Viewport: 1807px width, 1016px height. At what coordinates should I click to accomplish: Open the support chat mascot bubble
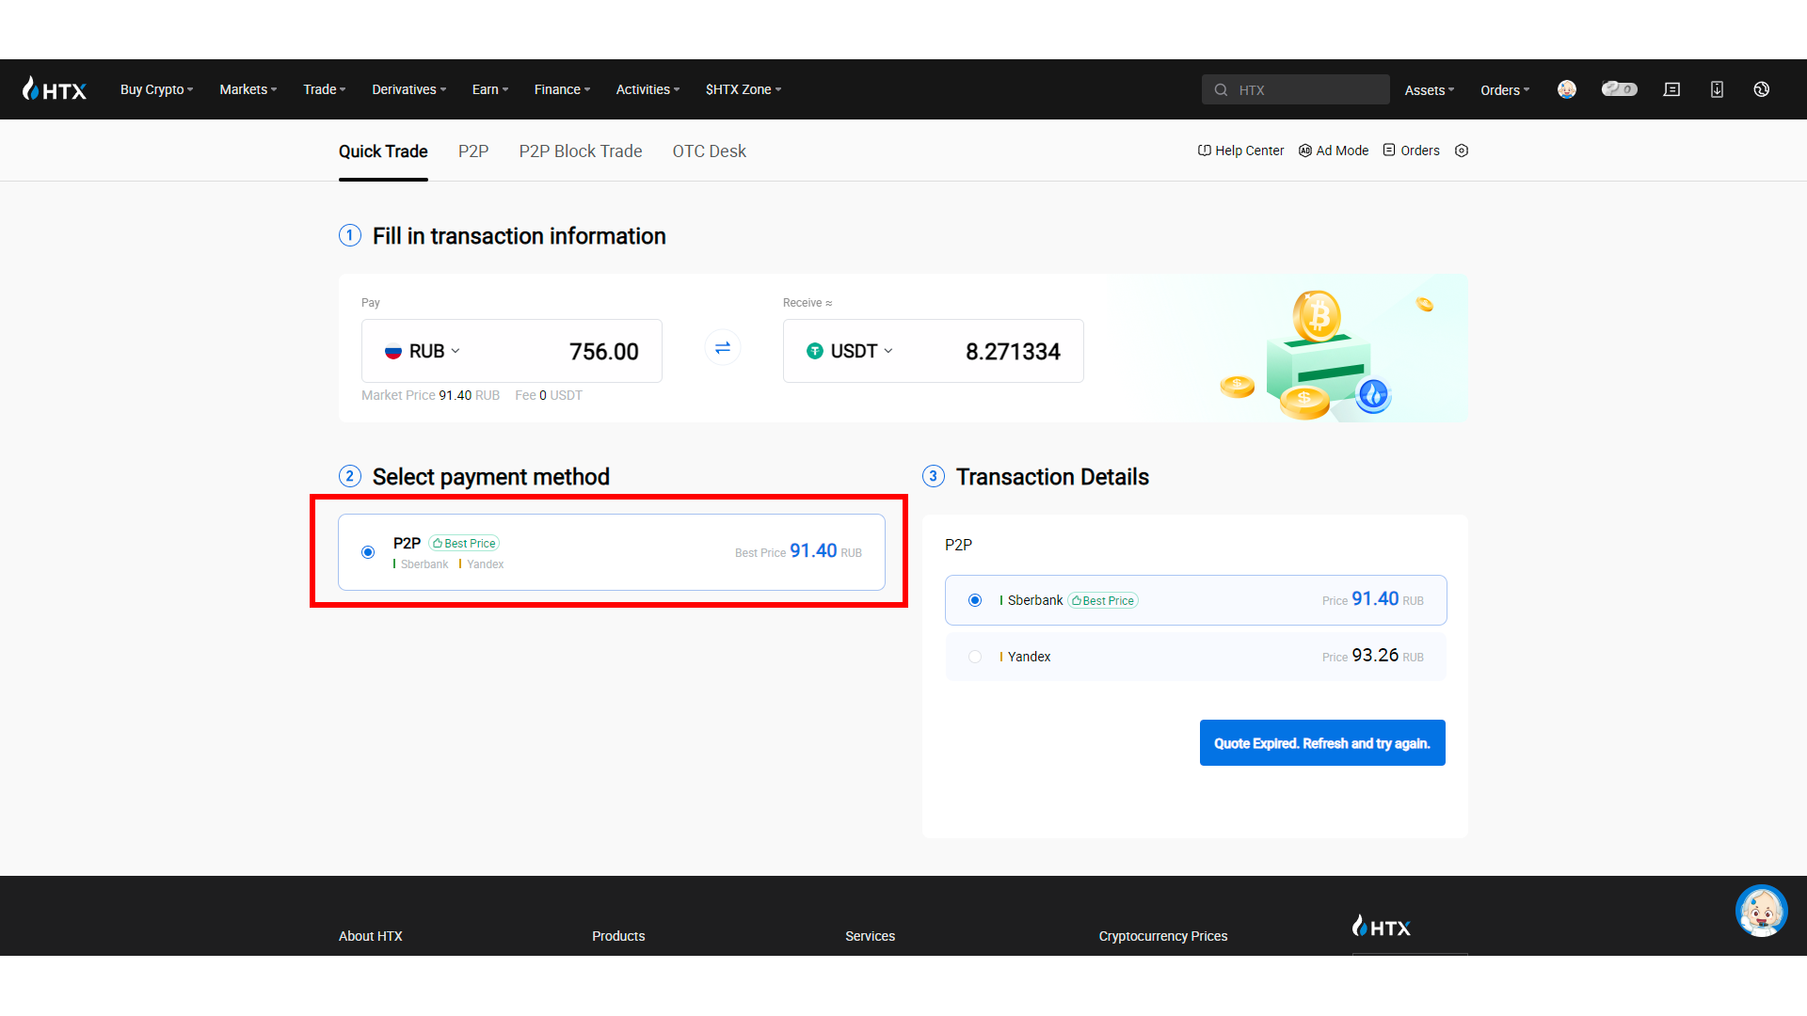[1762, 911]
